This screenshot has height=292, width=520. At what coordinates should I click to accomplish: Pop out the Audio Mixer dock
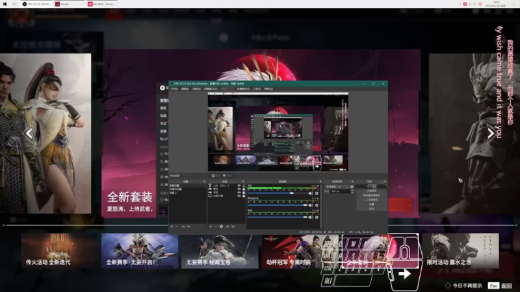[x=320, y=182]
